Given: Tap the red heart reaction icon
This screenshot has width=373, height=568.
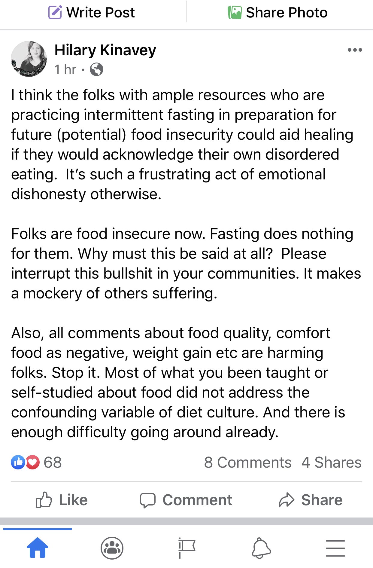Looking at the screenshot, I should pyautogui.click(x=33, y=462).
